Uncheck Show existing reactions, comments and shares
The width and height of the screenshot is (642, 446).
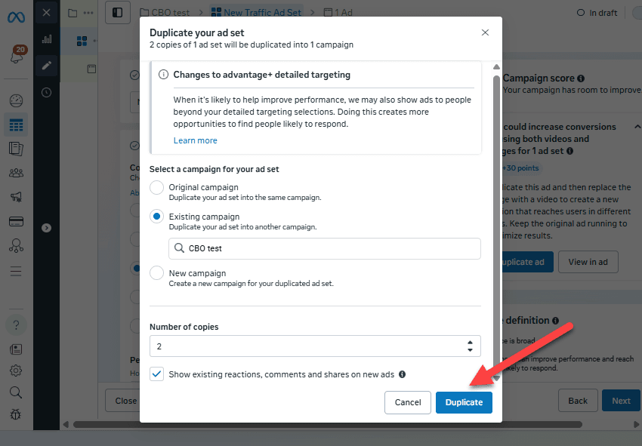[157, 374]
